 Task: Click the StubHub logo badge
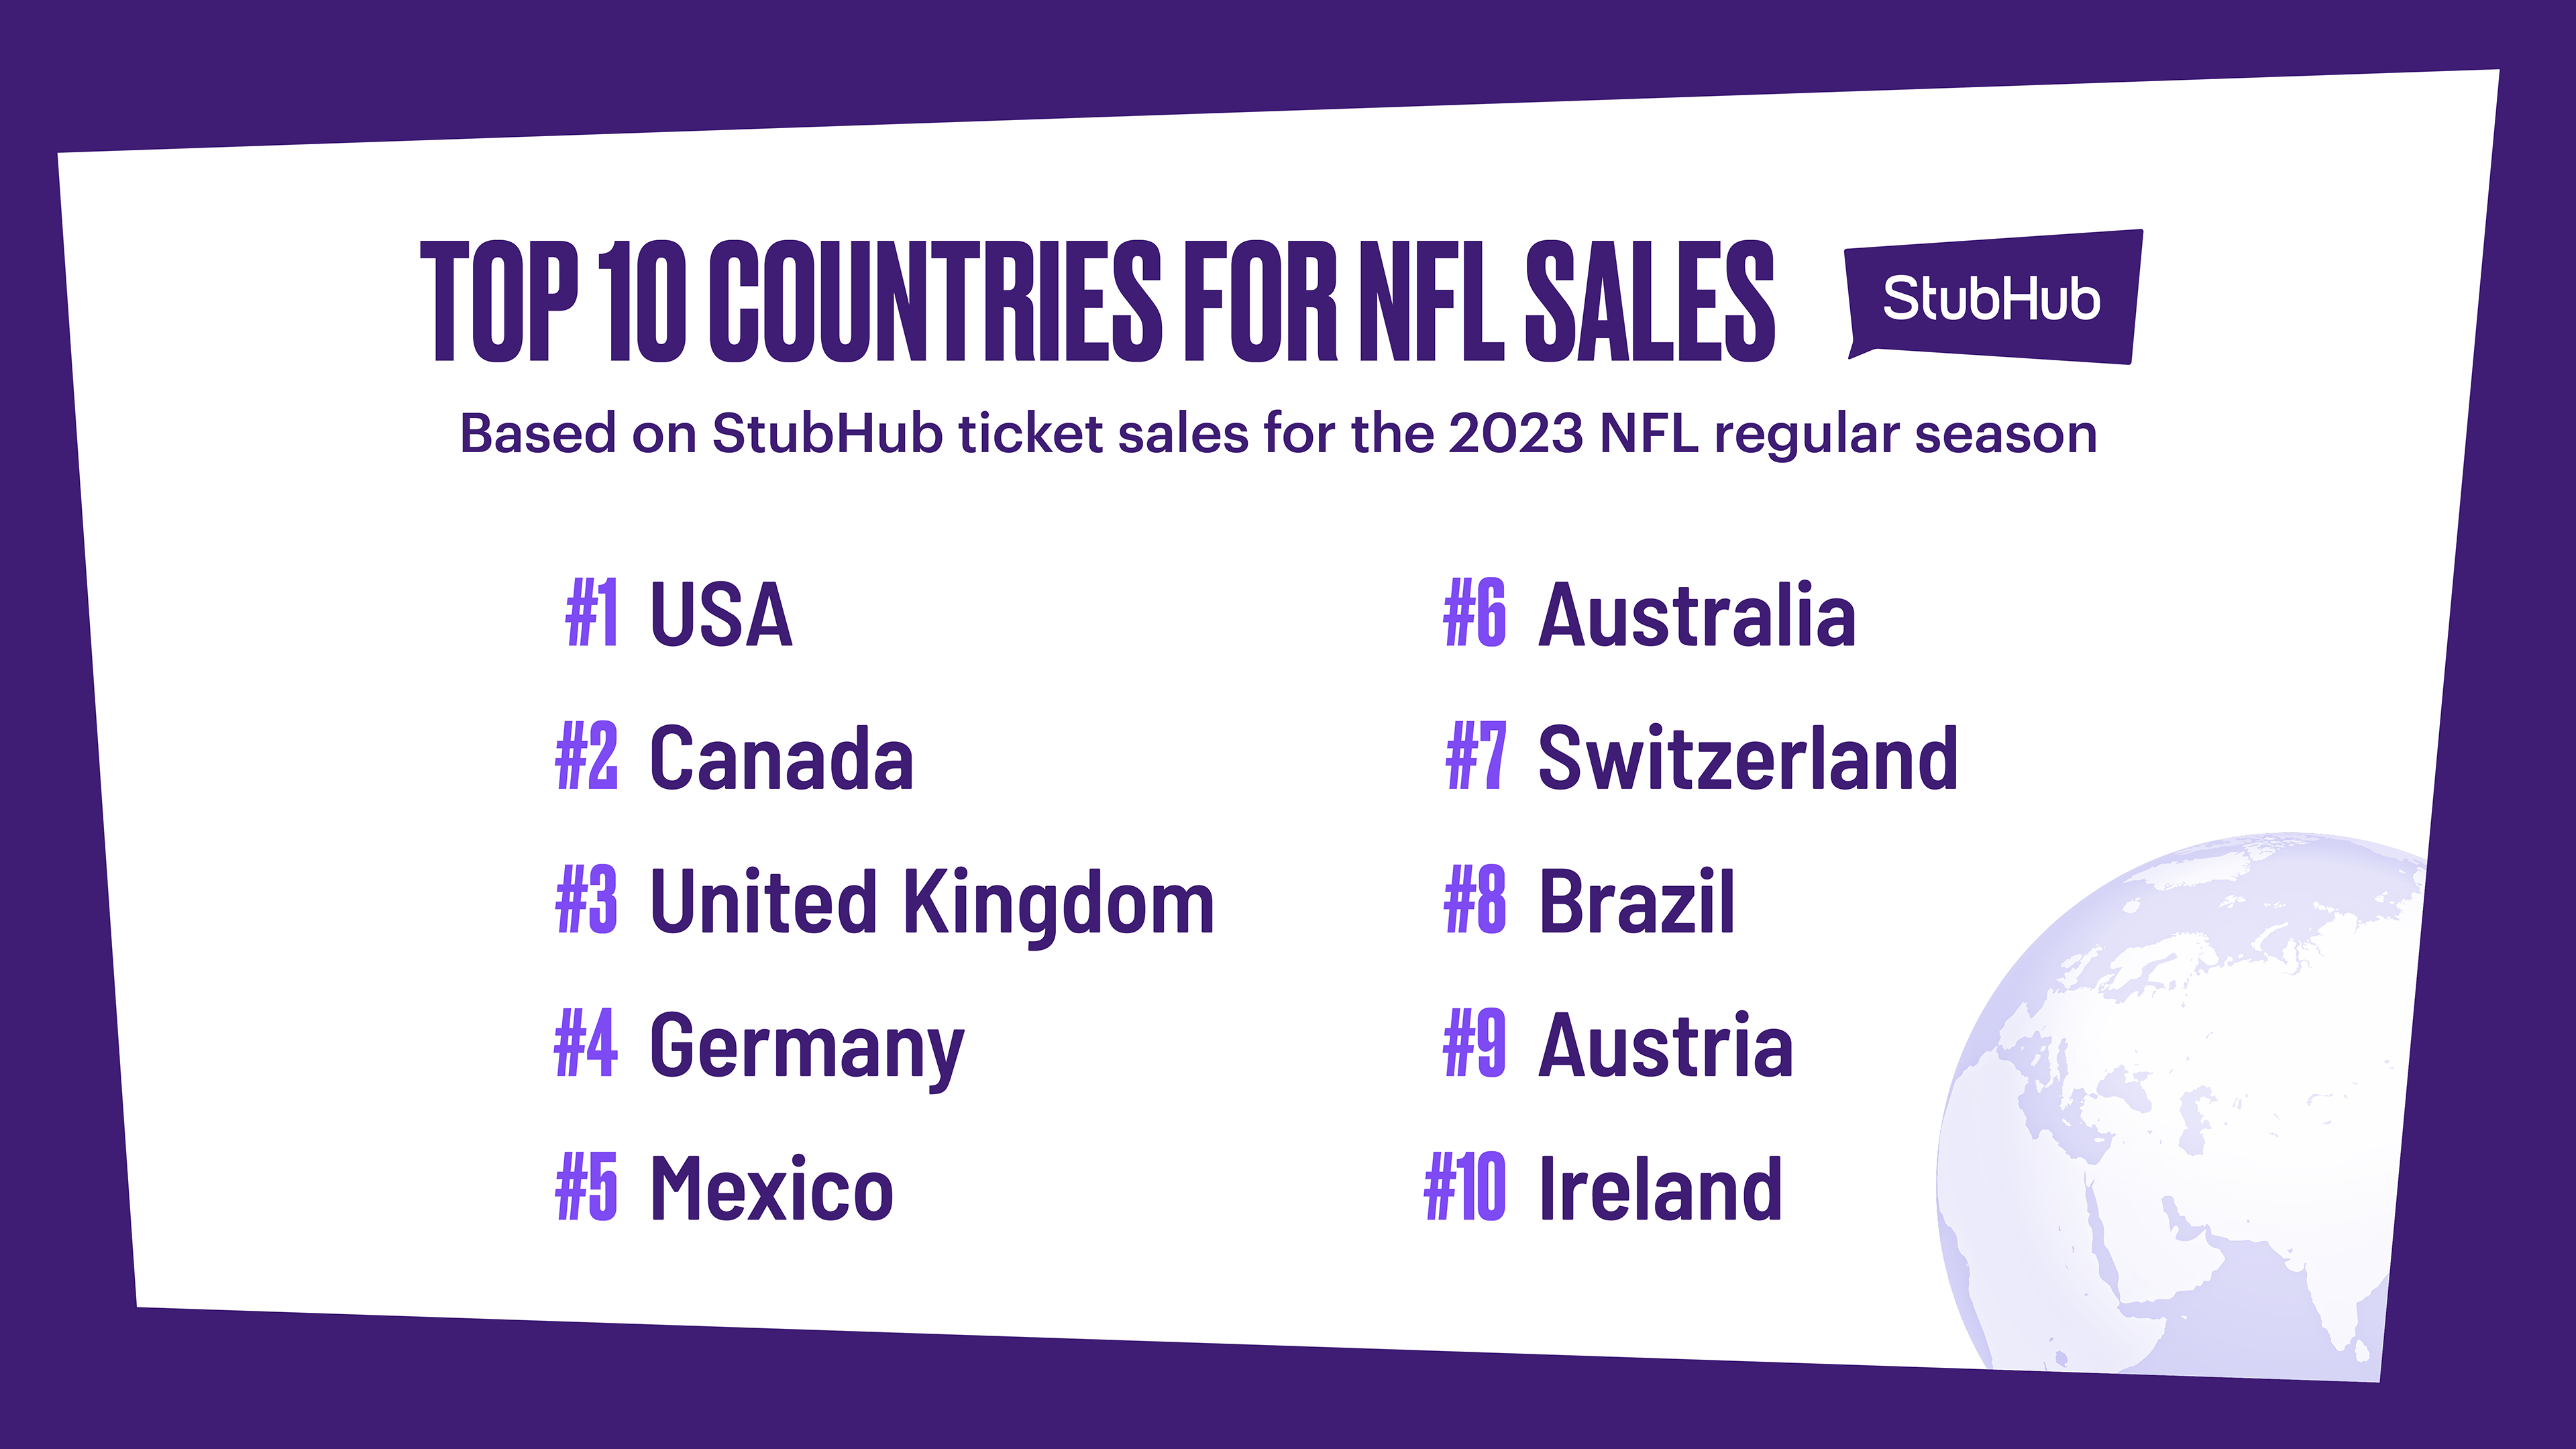[x=1992, y=297]
